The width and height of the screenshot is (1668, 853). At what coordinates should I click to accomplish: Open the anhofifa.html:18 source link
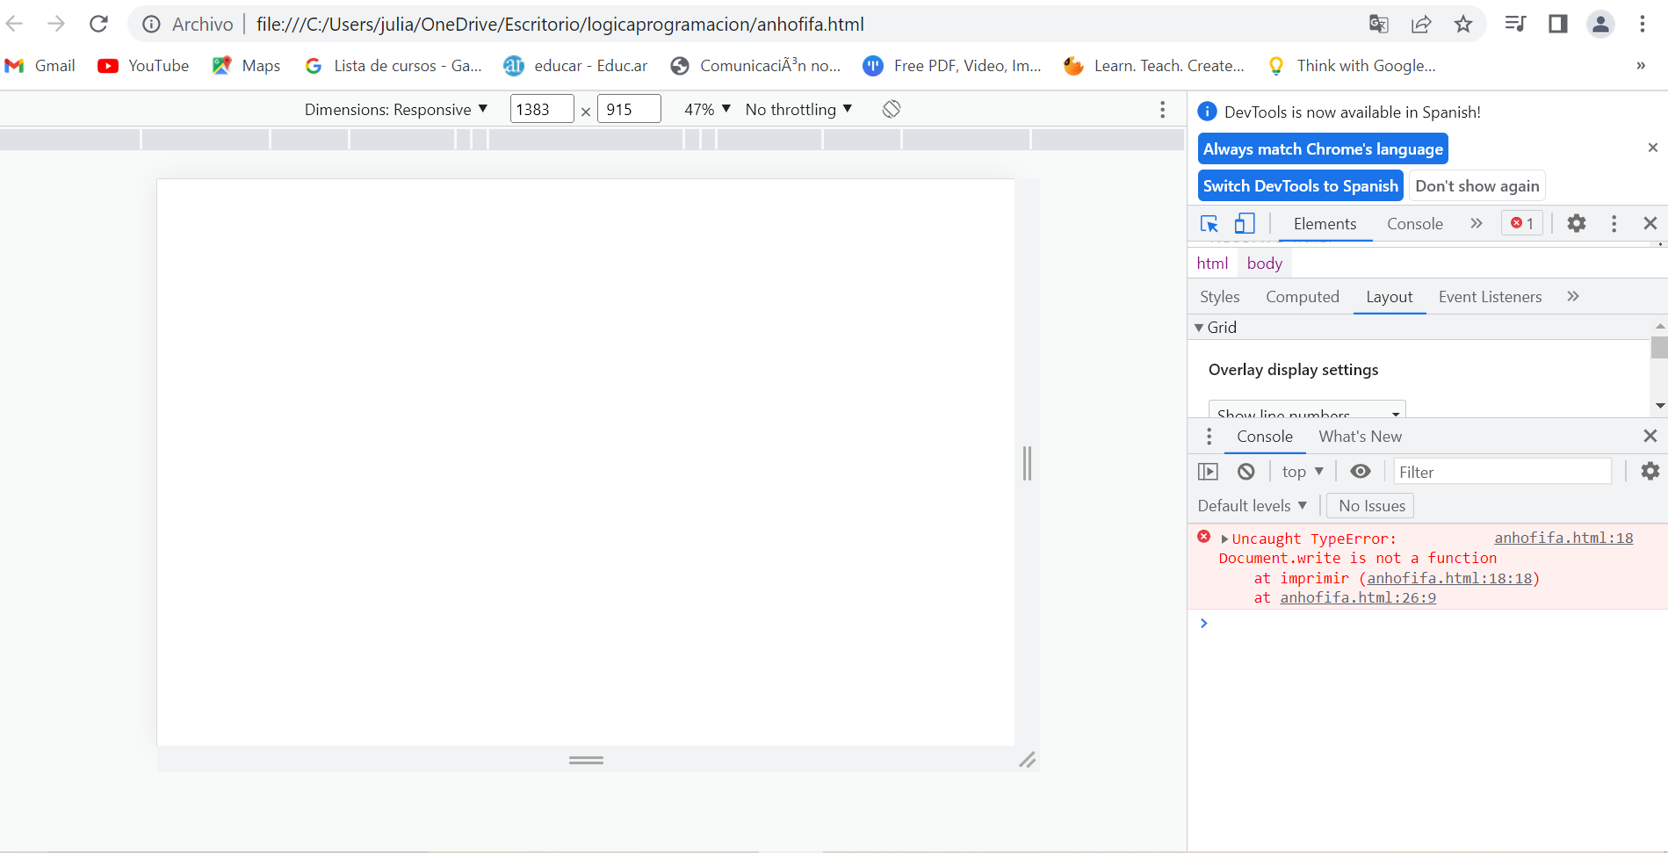tap(1563, 538)
